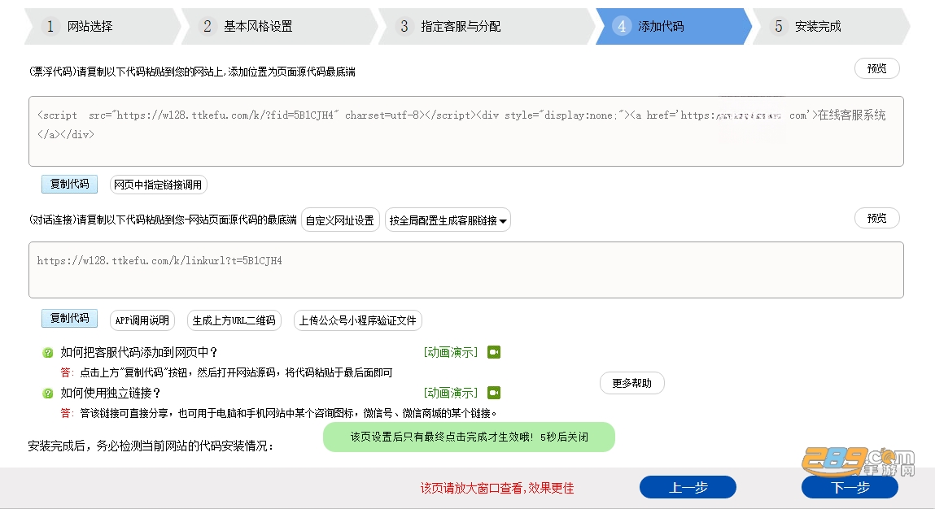Click 下一步 to continue
This screenshot has width=935, height=509.
[x=850, y=488]
